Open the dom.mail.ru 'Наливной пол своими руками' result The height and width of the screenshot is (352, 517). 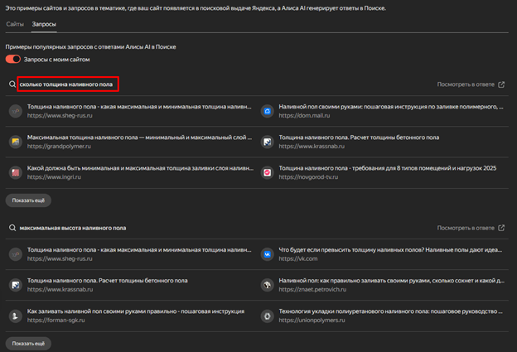pos(391,107)
